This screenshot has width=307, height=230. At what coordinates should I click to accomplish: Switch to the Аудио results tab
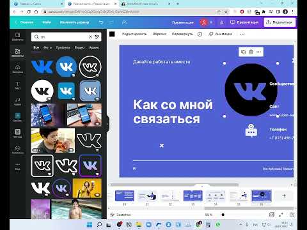tap(94, 47)
